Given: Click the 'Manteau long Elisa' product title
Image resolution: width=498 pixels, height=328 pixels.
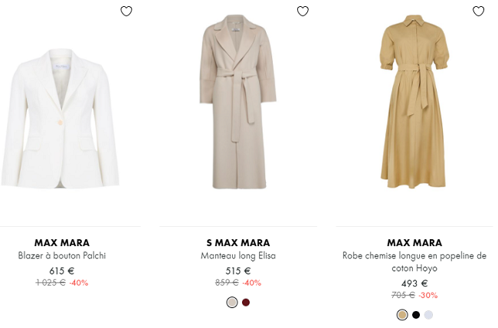Looking at the screenshot, I should [238, 256].
